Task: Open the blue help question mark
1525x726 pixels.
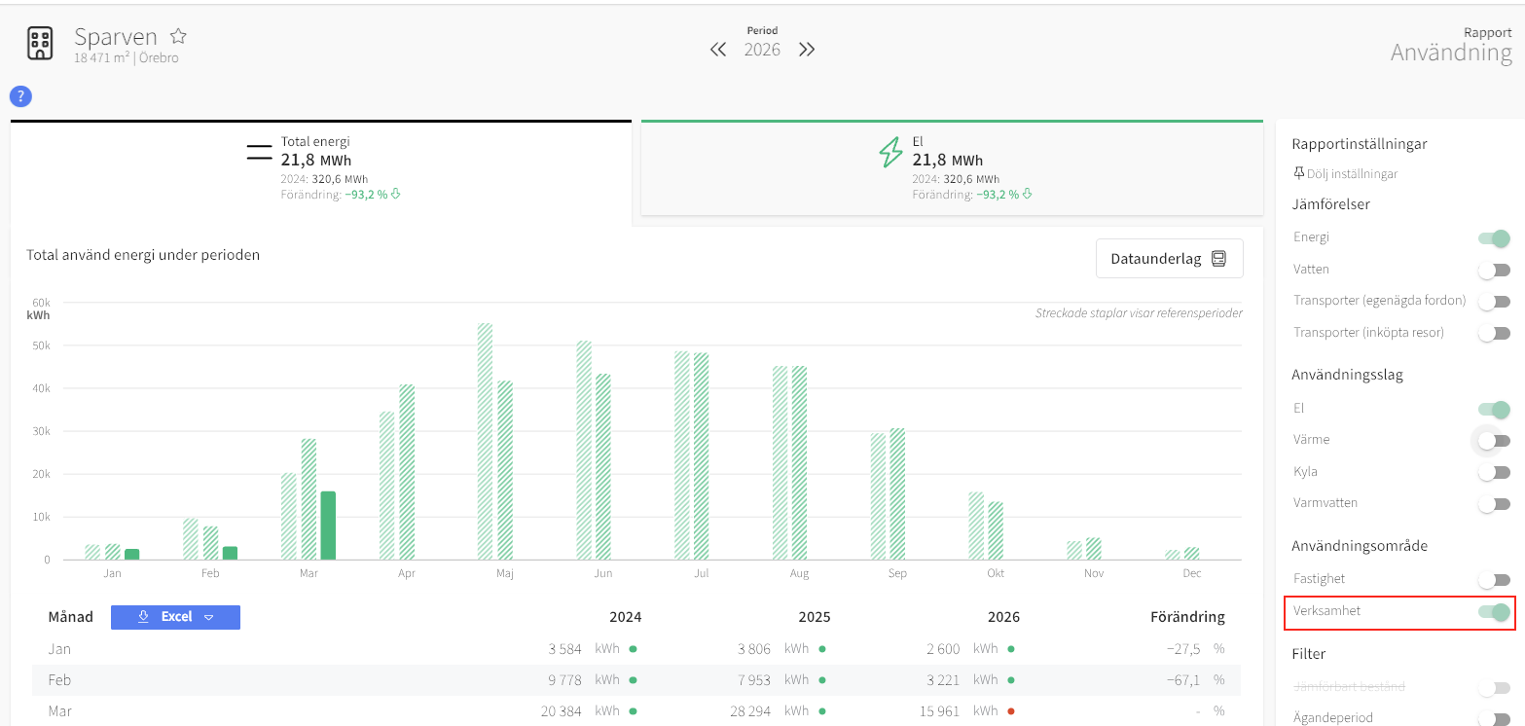Action: click(x=20, y=96)
